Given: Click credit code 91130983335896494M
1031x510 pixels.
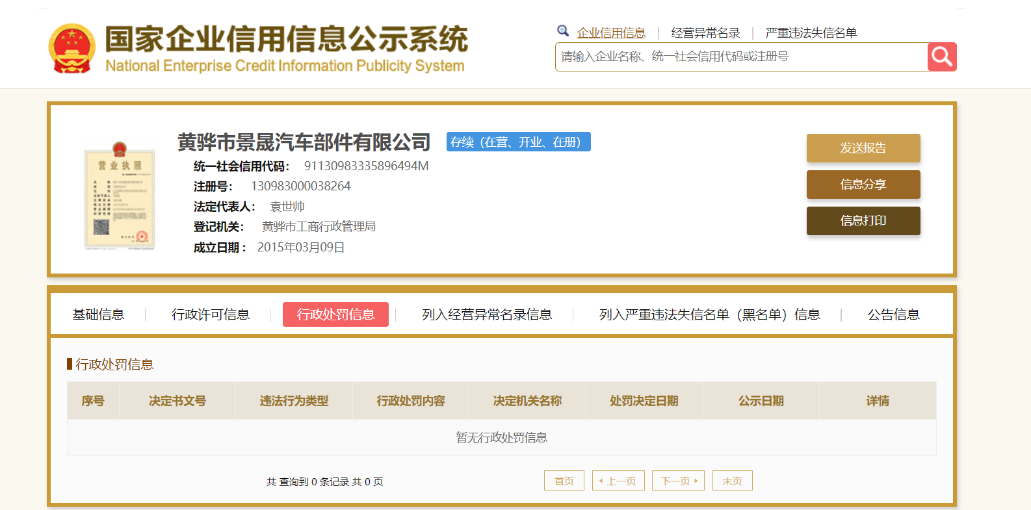Looking at the screenshot, I should (x=367, y=166).
